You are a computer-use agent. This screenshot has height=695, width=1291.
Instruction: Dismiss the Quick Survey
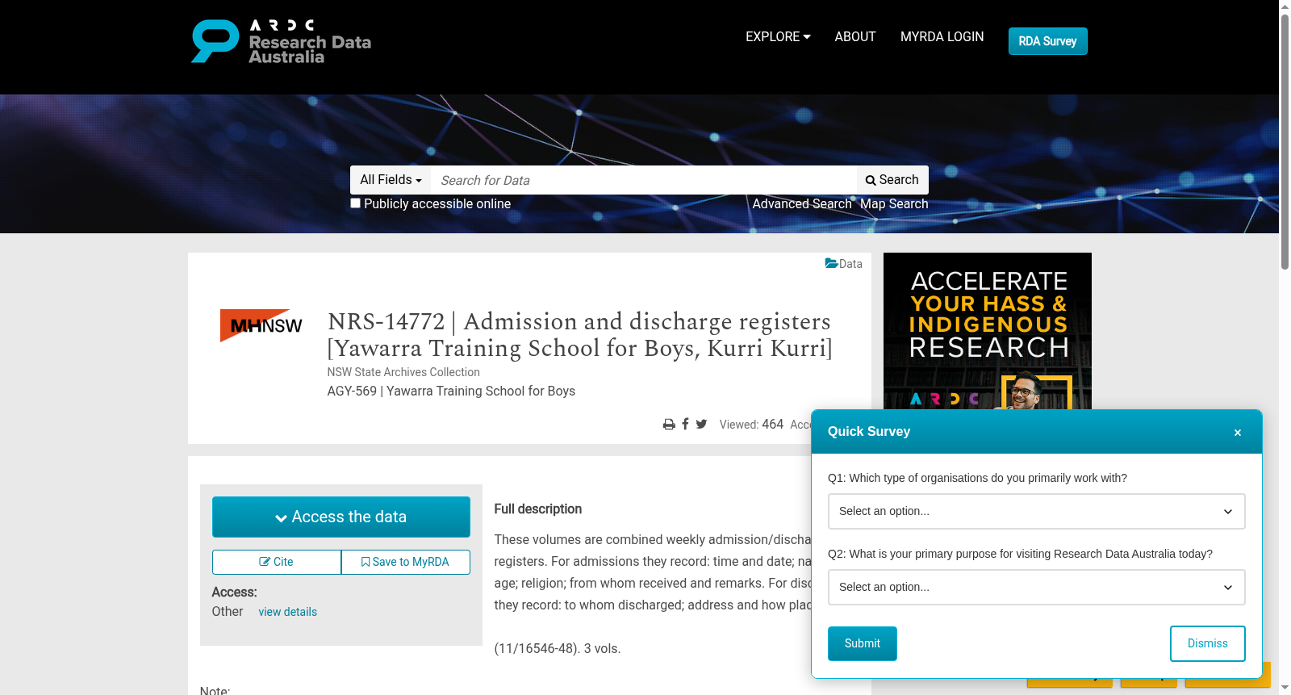1207,643
